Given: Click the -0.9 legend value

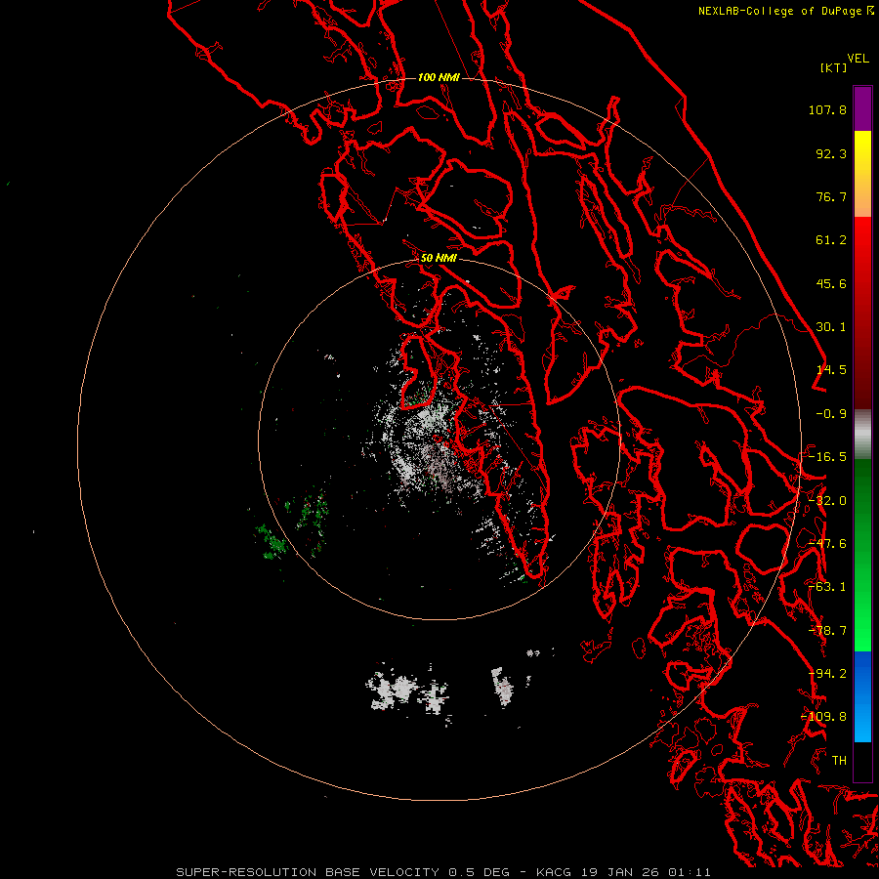Looking at the screenshot, I should [x=831, y=414].
